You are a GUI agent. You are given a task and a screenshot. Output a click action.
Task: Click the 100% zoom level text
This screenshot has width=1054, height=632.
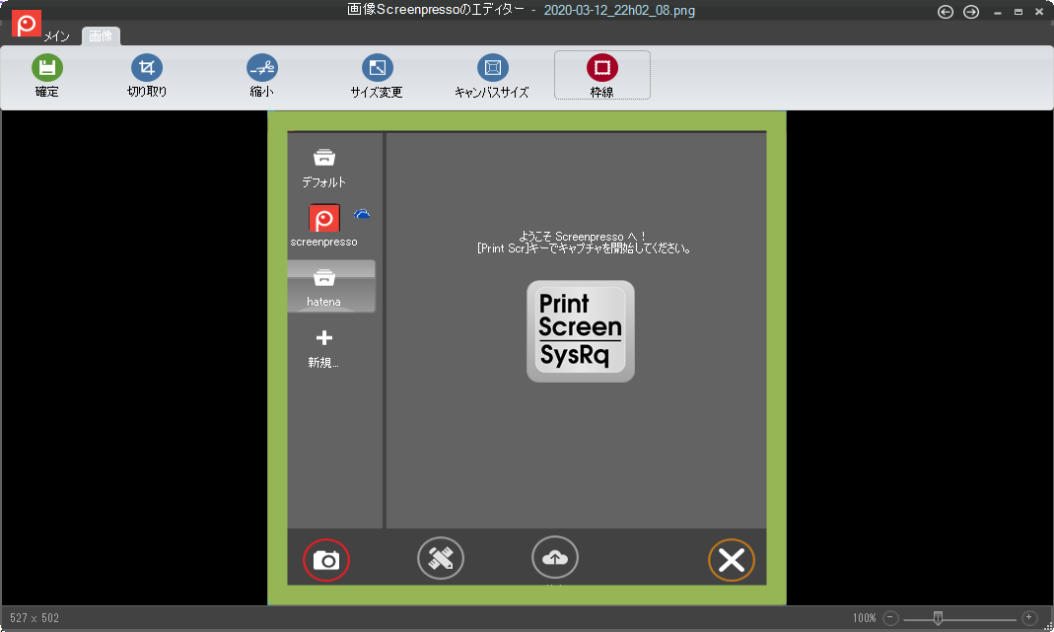point(865,618)
